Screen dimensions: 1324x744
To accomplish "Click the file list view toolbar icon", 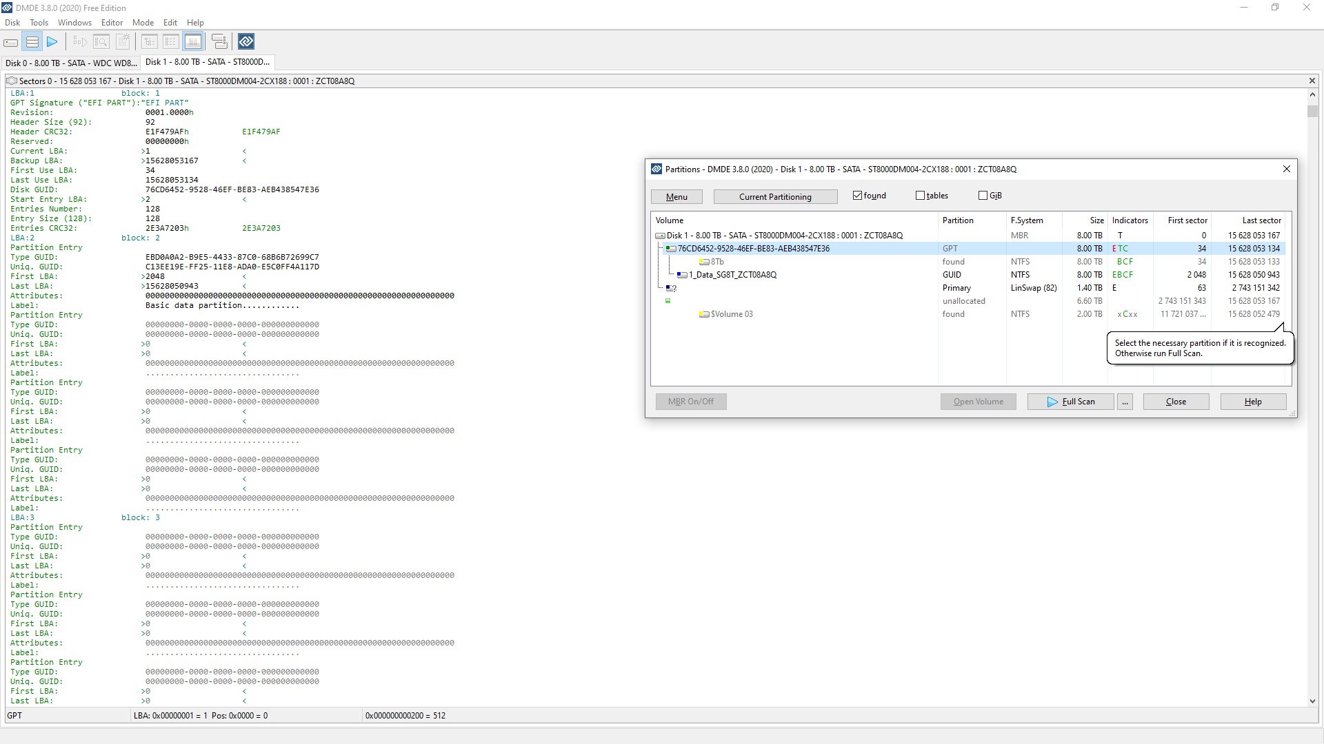I will 171,42.
